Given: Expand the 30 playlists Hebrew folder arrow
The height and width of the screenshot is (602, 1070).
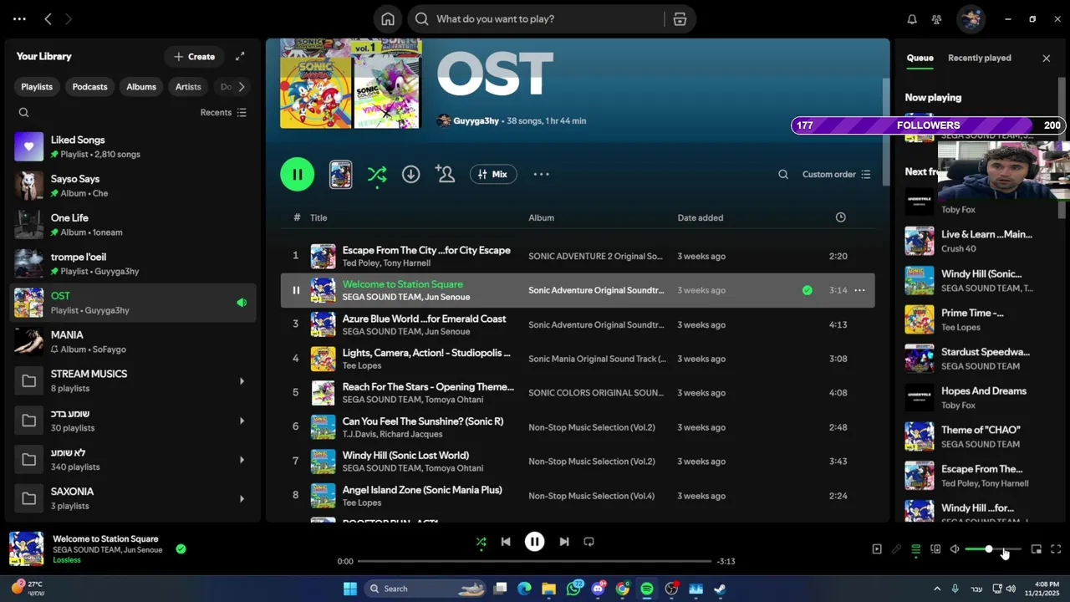Looking at the screenshot, I should click(x=242, y=421).
